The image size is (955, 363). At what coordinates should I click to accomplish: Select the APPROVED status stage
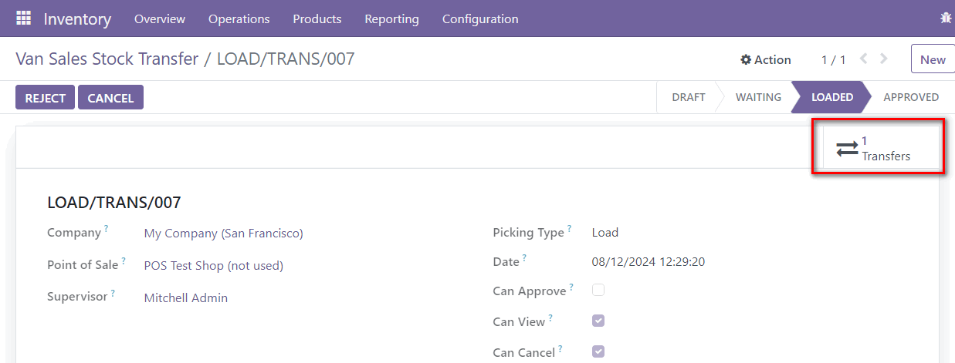point(911,97)
